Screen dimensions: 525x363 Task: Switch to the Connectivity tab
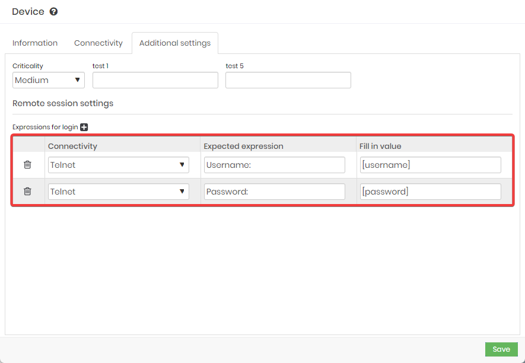point(98,43)
